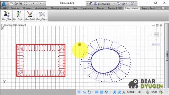Viewport: 169px width, 95px height.
Task: Open the Autodesk 360 tab
Action: pos(115,8)
